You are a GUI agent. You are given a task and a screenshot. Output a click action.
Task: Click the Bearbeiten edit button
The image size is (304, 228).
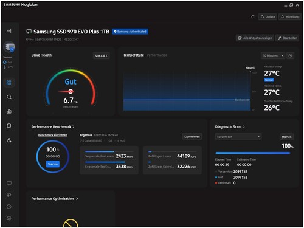[287, 38]
